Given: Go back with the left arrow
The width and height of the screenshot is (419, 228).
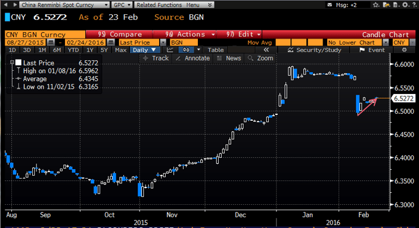Looking at the screenshot, I should point(6,5).
